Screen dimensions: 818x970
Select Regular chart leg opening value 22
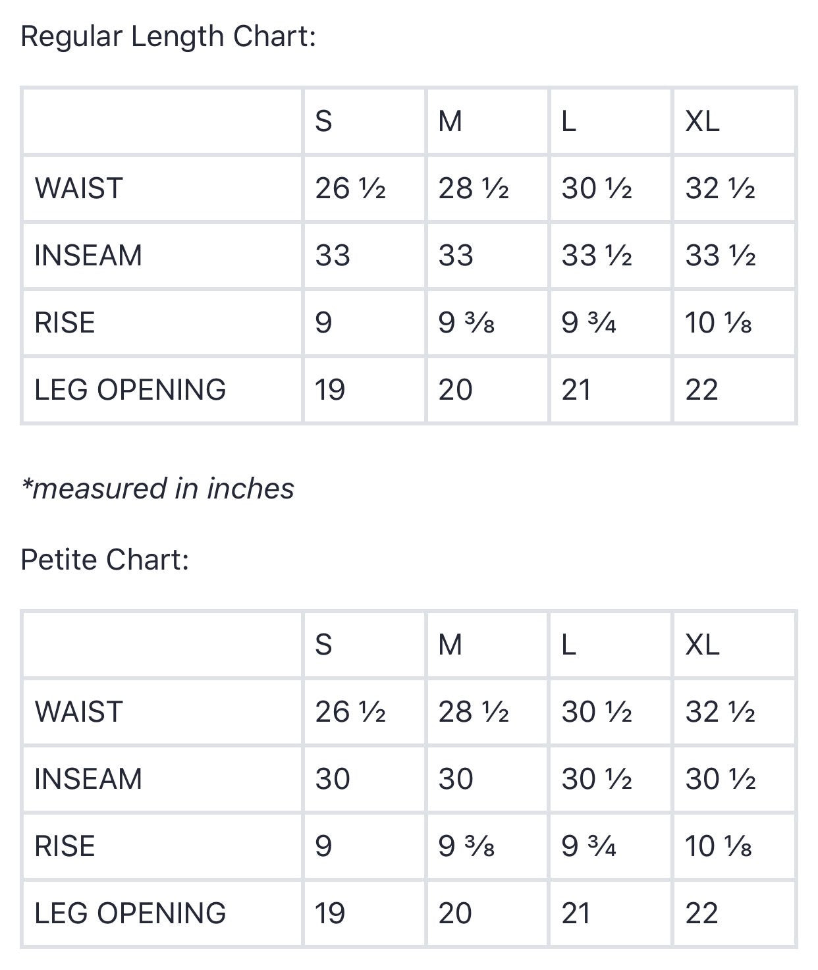pyautogui.click(x=701, y=390)
